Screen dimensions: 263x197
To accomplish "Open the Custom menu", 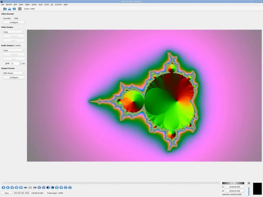I will (59, 5).
